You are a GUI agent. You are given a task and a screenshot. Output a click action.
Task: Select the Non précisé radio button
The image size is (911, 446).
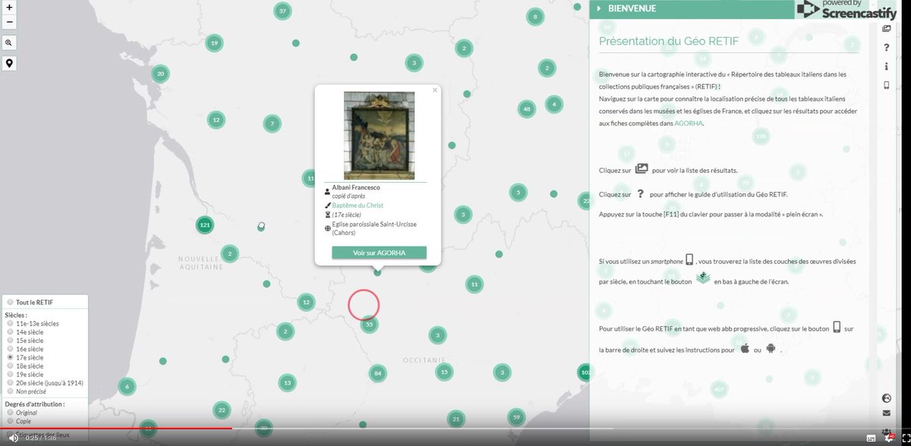[11, 391]
